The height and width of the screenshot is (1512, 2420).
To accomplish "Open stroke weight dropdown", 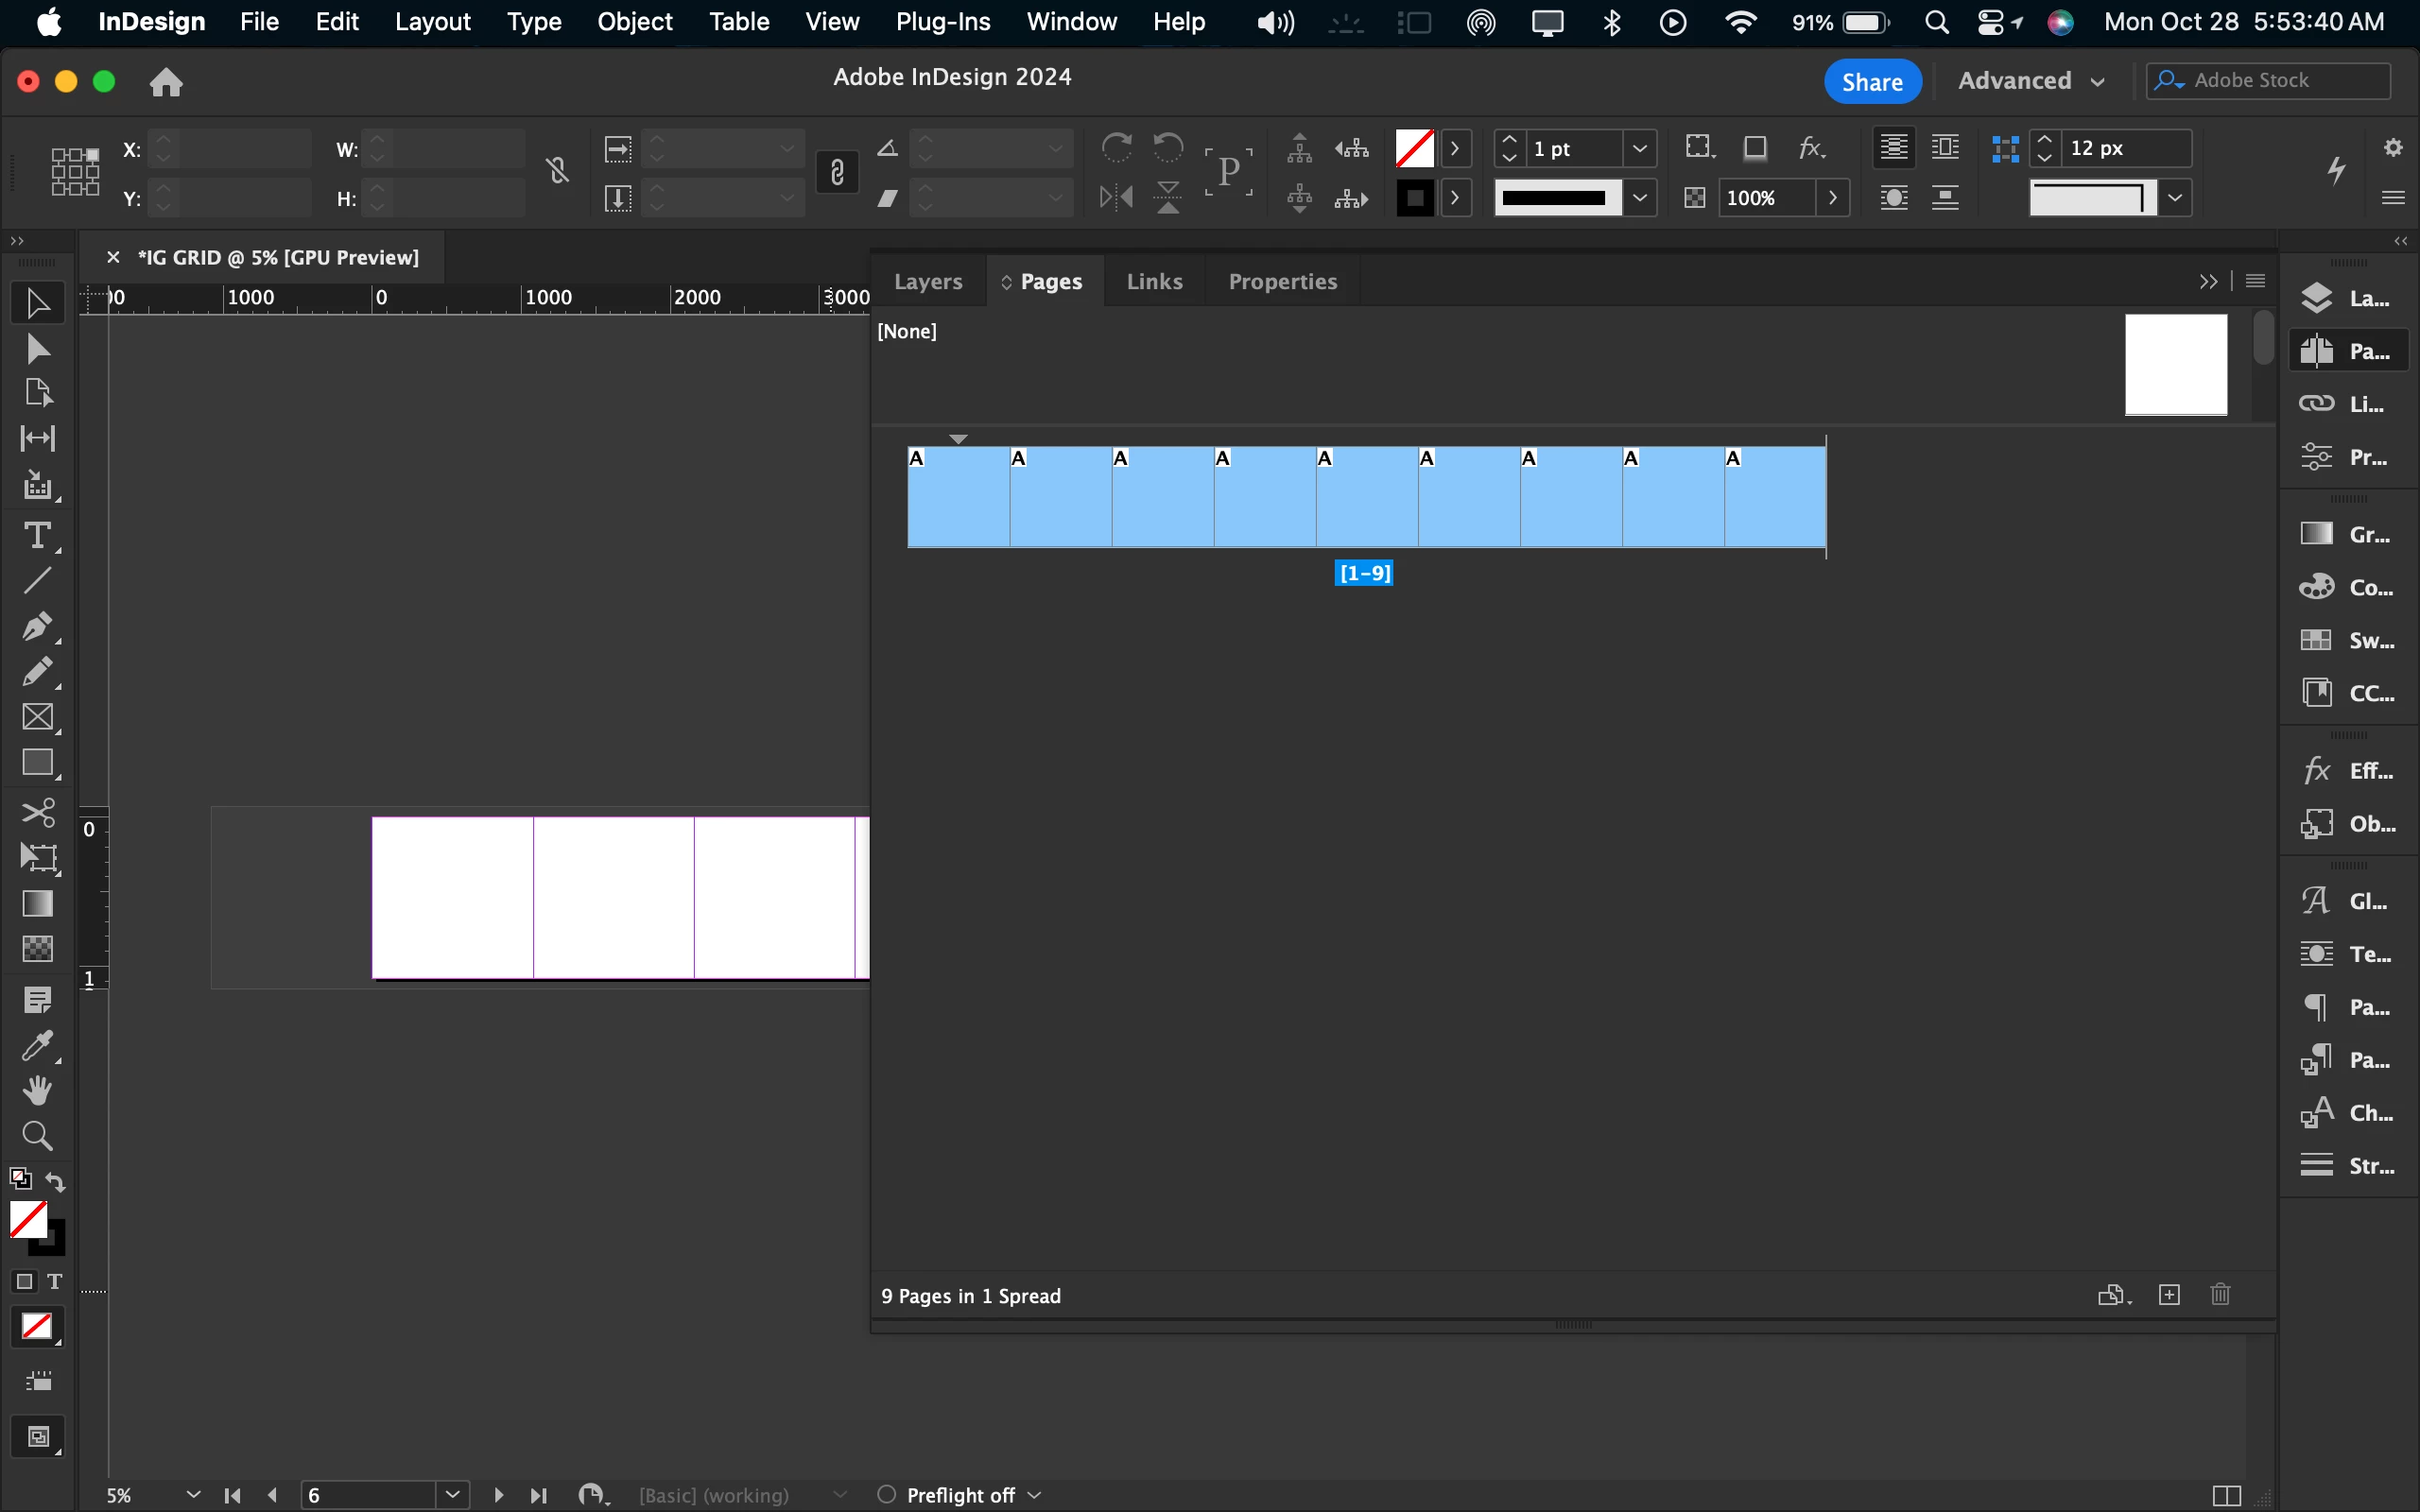I will pos(1640,148).
